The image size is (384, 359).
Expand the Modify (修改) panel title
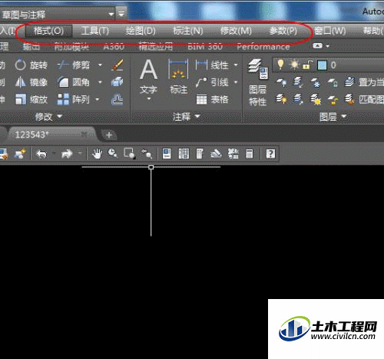pyautogui.click(x=48, y=117)
